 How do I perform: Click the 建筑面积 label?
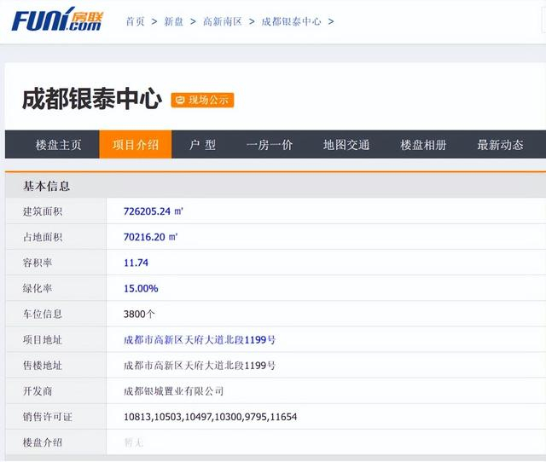tap(43, 211)
